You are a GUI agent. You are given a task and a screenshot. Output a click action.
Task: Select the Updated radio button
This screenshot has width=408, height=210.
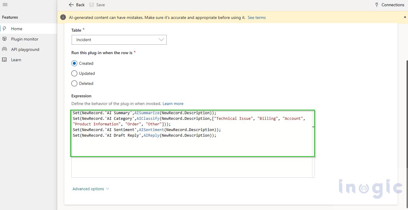pos(74,73)
